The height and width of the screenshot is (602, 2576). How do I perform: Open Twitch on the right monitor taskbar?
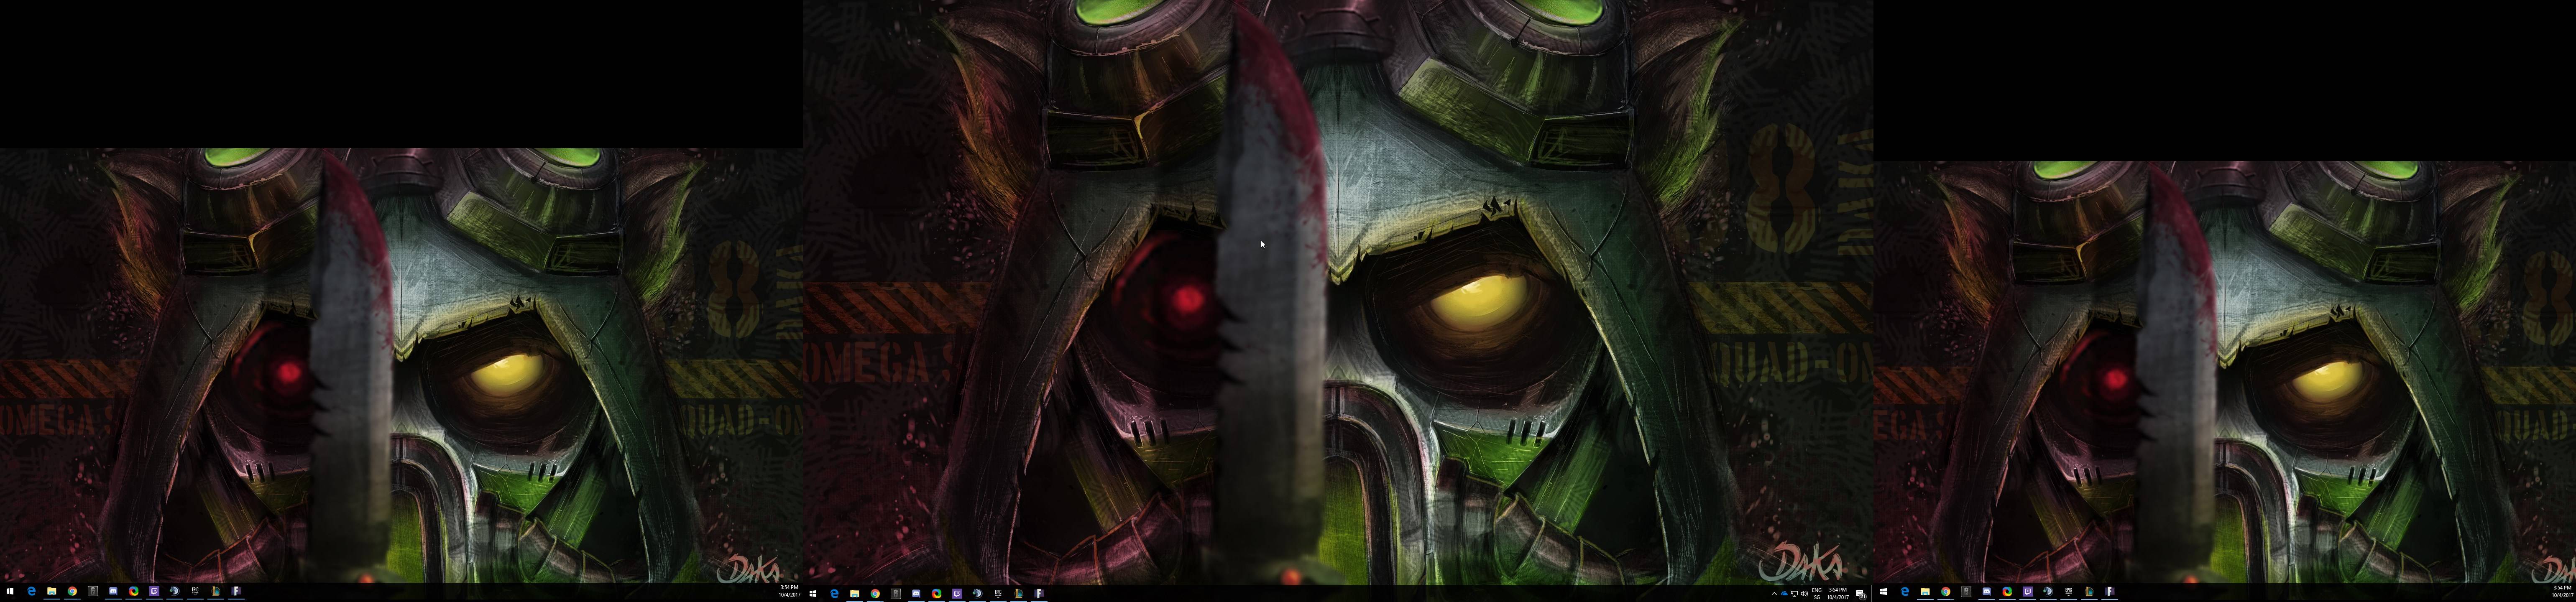2028,592
